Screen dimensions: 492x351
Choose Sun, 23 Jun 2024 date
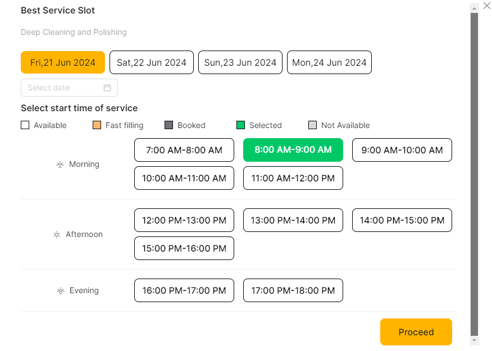click(x=240, y=62)
